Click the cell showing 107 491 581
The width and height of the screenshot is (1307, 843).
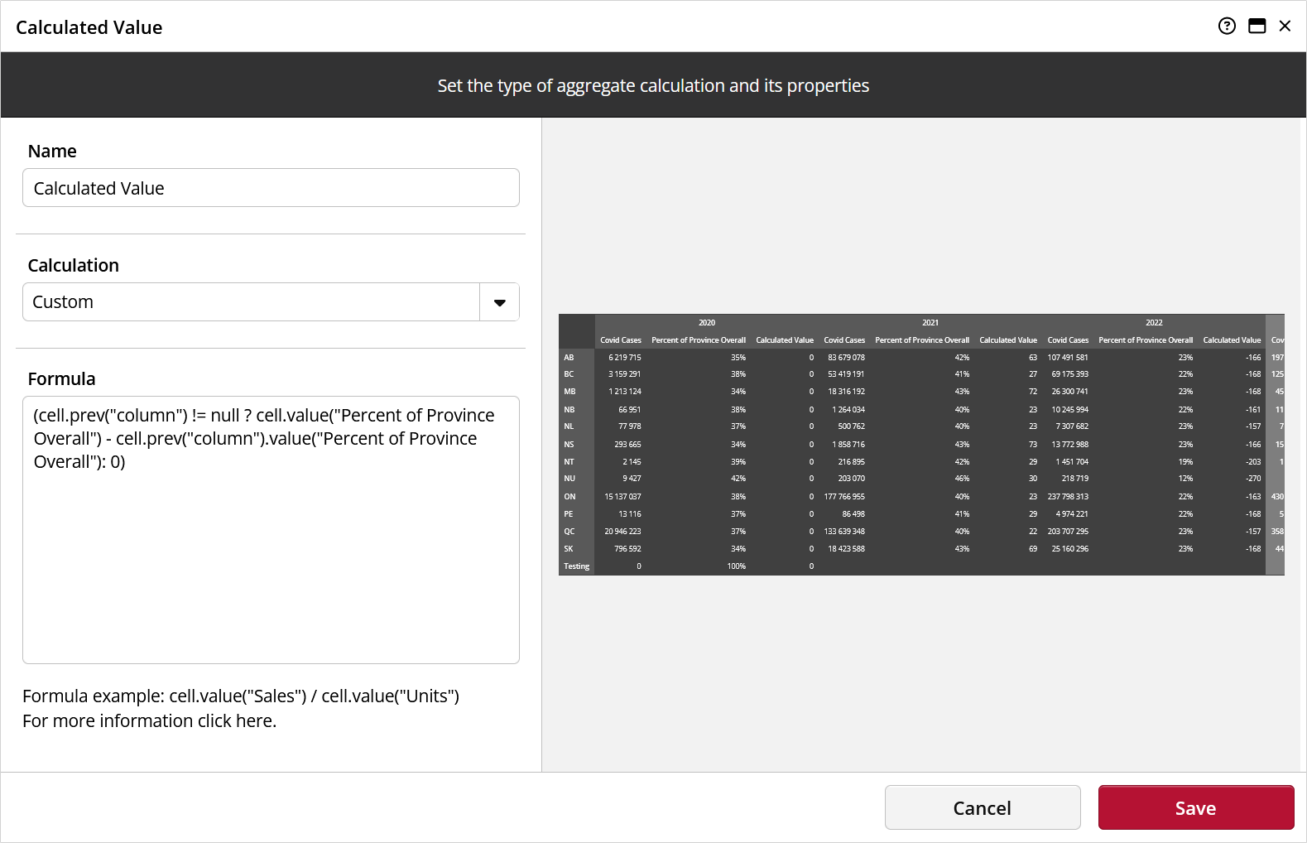[1068, 358]
